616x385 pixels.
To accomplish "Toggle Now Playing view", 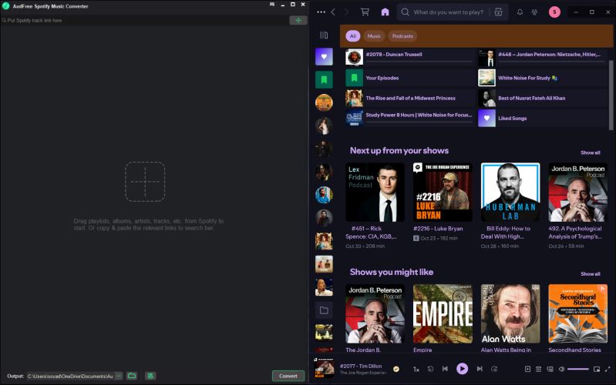I will point(527,370).
